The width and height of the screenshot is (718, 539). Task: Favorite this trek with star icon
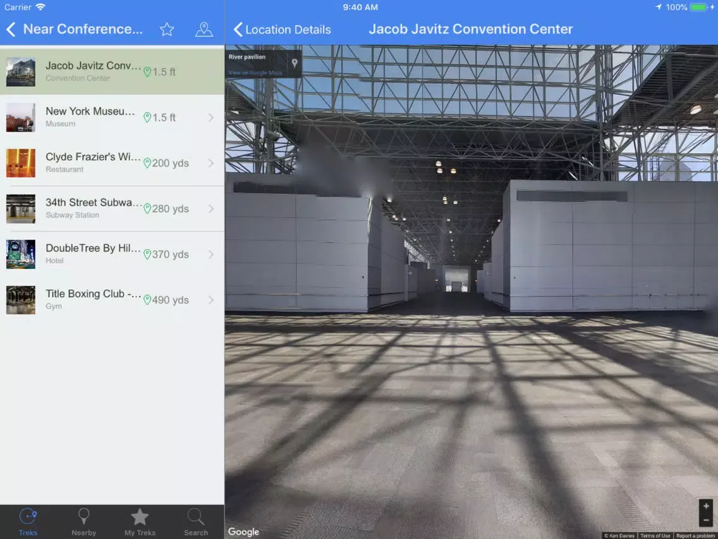click(x=167, y=29)
